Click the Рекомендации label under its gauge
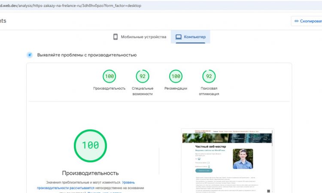The image size is (322, 193). pyautogui.click(x=176, y=88)
